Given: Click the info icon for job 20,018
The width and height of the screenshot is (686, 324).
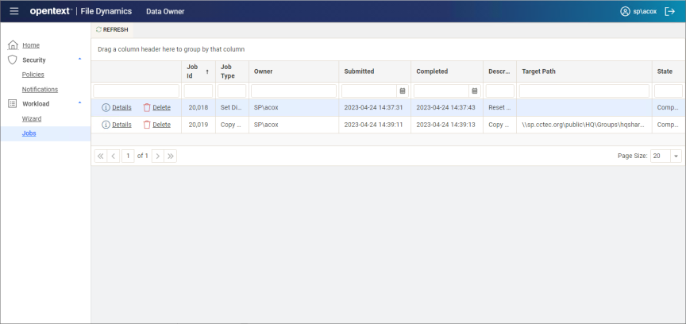Looking at the screenshot, I should (106, 107).
